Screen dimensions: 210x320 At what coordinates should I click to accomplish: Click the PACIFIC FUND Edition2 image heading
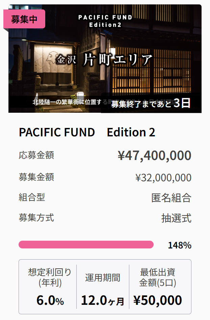(105, 21)
